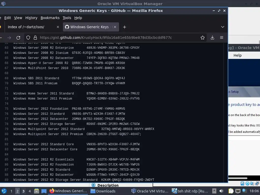Bookmark this page with the star icon
260x195 pixels.
[x=202, y=38]
